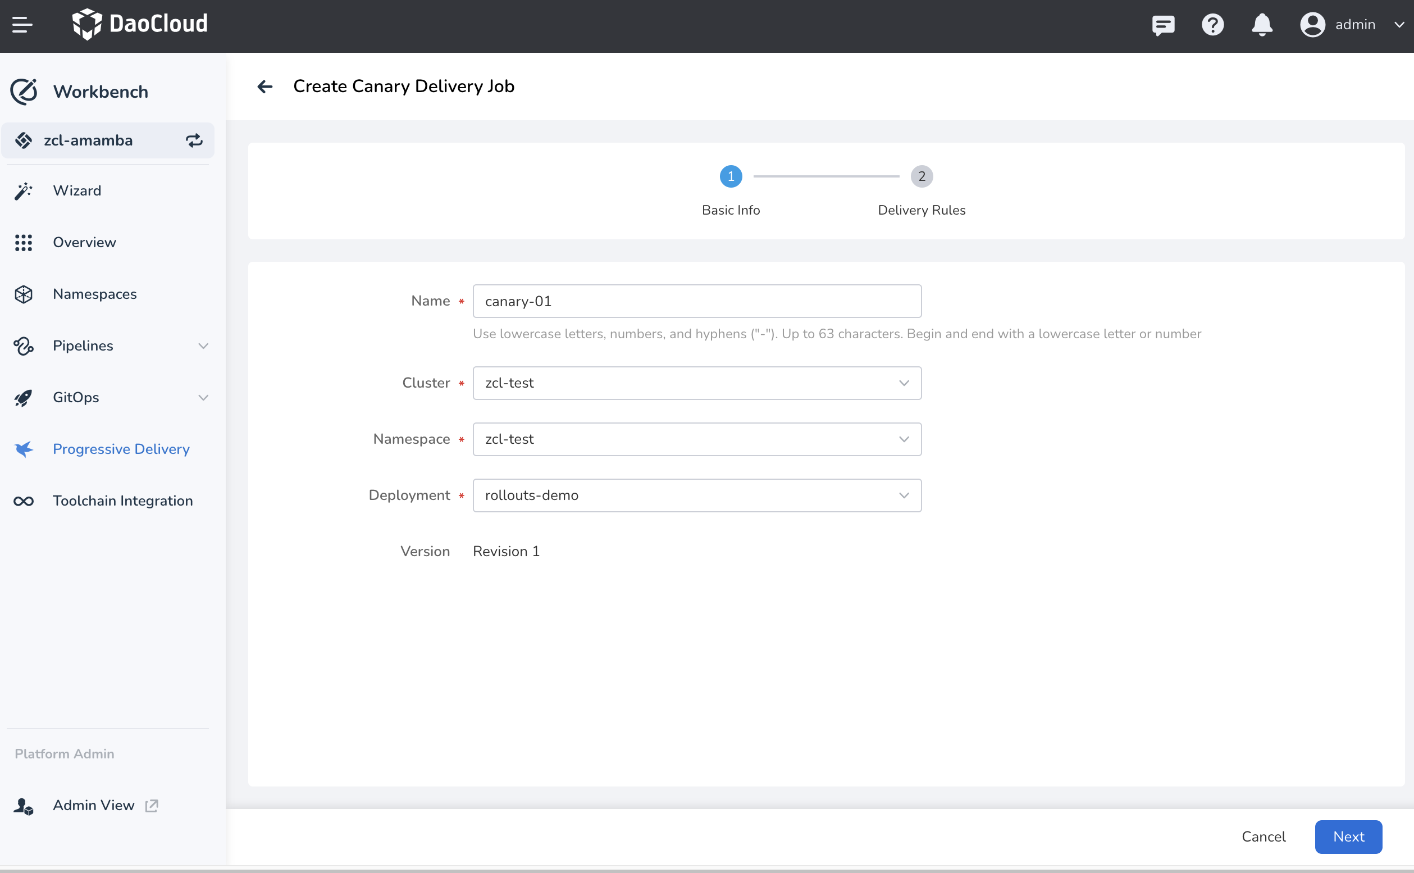This screenshot has width=1414, height=873.
Task: Click the Next button
Action: [1348, 836]
